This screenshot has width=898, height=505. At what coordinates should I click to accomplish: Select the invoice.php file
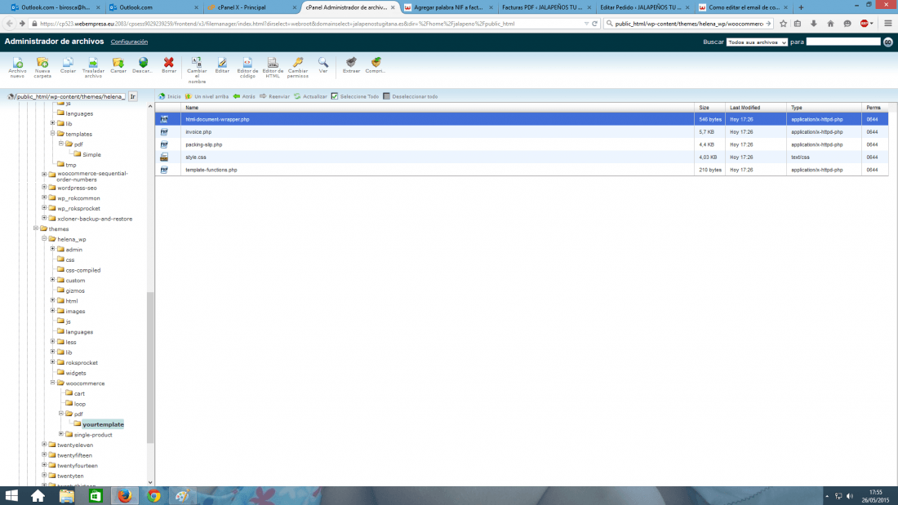pos(521,131)
